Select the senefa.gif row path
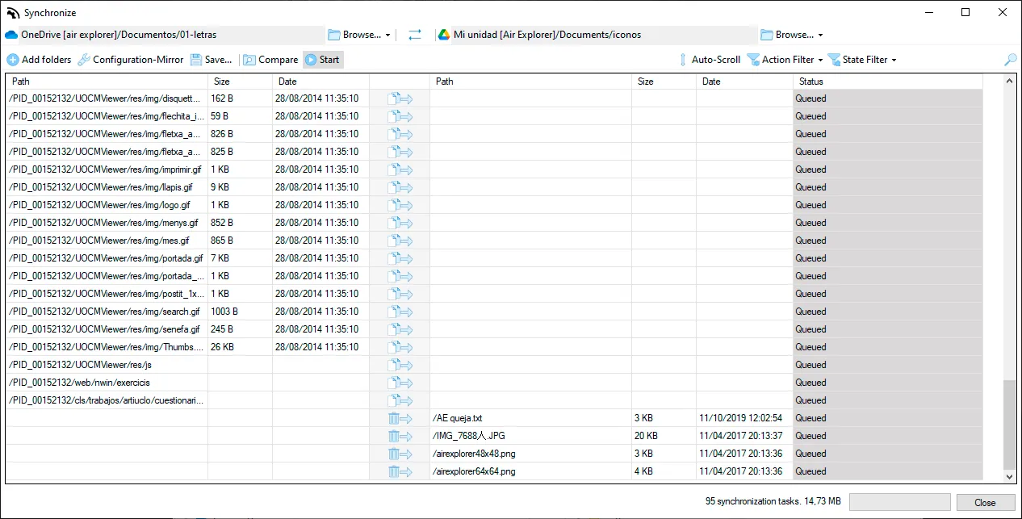 pyautogui.click(x=104, y=329)
